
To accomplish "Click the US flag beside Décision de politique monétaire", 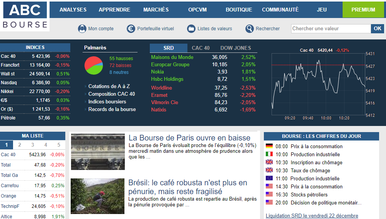I will click(x=269, y=202).
